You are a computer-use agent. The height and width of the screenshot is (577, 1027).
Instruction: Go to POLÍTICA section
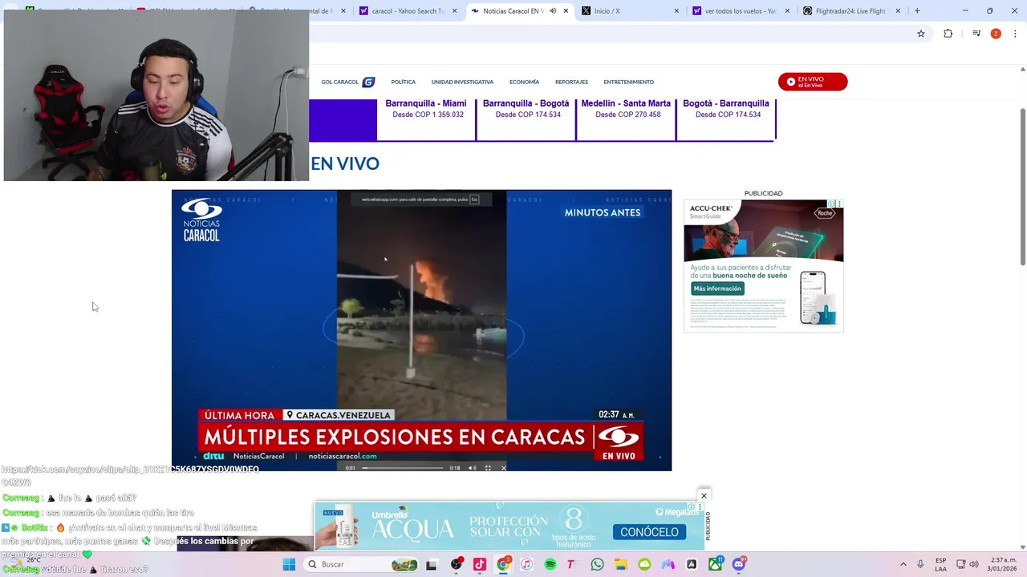[x=403, y=82]
